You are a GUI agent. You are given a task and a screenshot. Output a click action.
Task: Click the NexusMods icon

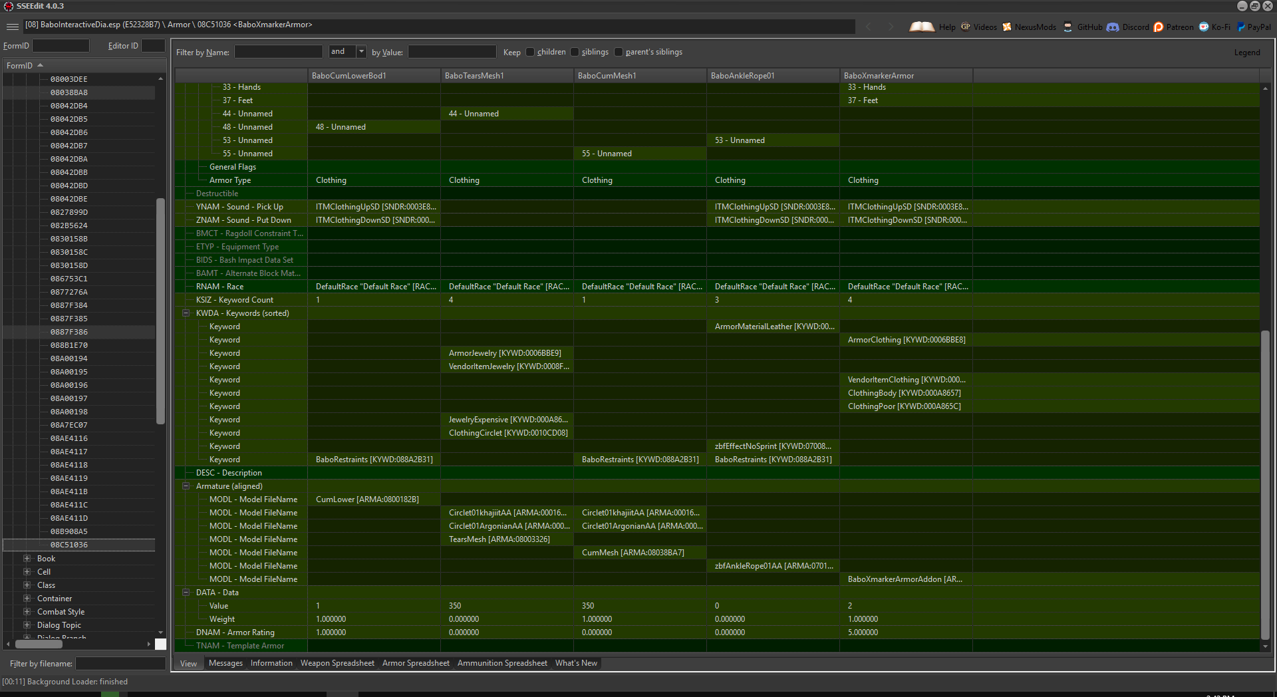[x=1007, y=27]
